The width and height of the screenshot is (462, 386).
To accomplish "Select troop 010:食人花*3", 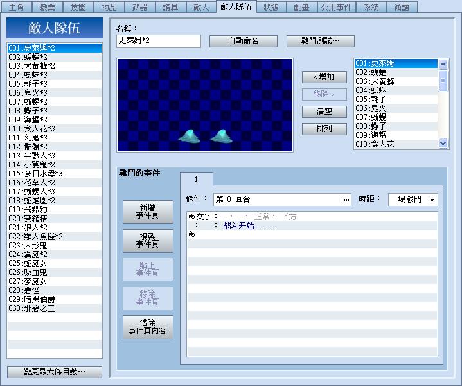I will pos(55,128).
